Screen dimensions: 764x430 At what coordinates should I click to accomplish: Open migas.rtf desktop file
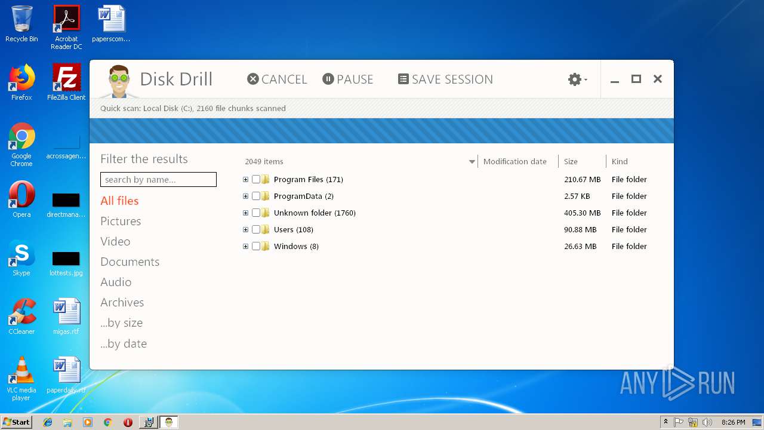[x=66, y=317]
